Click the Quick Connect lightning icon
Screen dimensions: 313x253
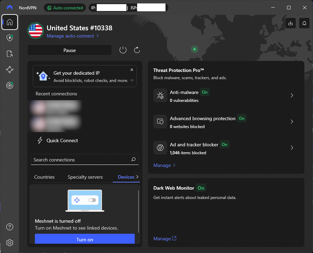40,140
